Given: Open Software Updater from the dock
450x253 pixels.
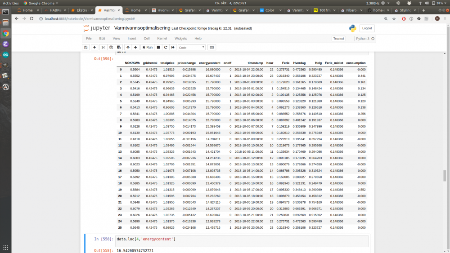Looking at the screenshot, I should coord(5,87).
